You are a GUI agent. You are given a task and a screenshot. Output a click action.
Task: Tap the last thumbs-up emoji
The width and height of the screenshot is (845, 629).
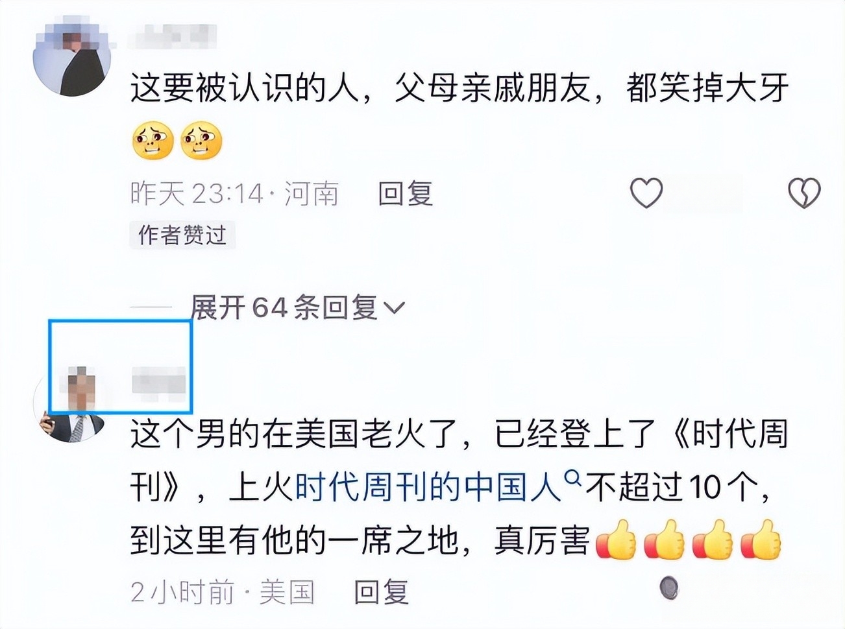point(761,540)
